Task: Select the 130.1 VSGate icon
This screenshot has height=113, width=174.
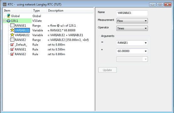Action: 8,21
